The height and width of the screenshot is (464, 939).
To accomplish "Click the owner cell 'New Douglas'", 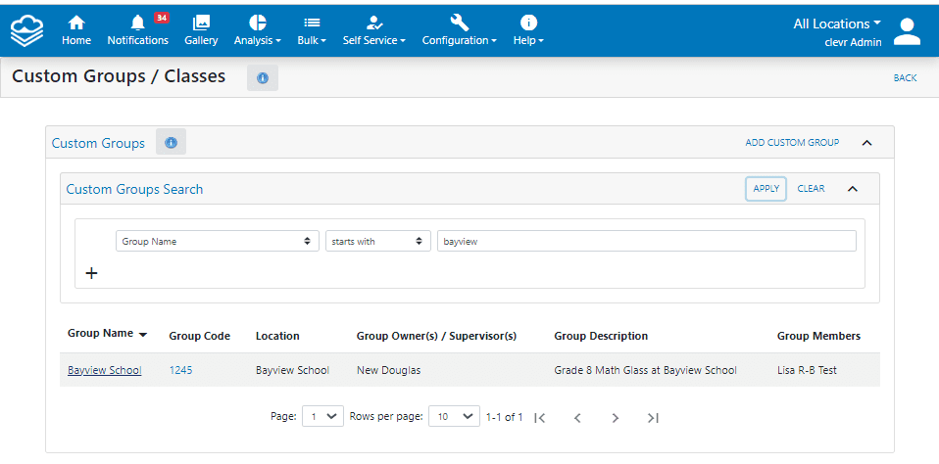I will (x=388, y=370).
